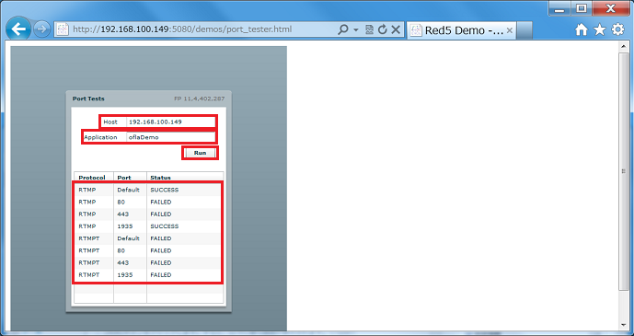Screen dimensions: 634x336
Task: Sort by the Port column header
Action: (130, 178)
